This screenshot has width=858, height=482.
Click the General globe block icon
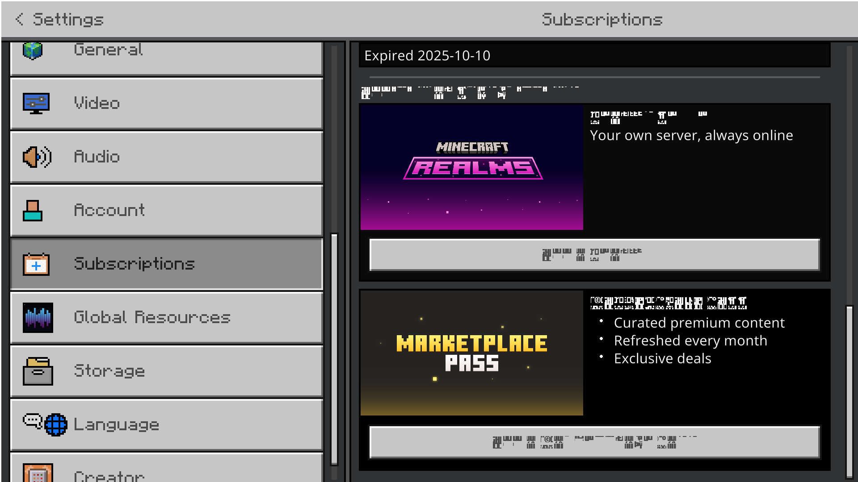33,51
